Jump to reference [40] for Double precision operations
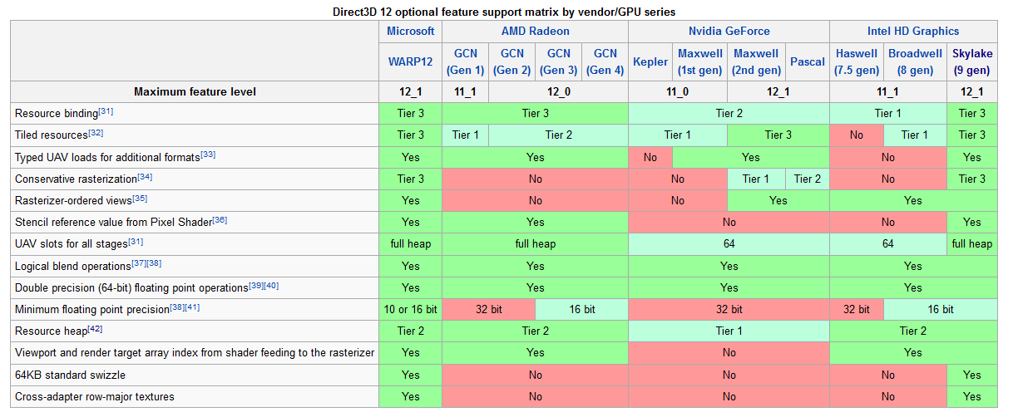 click(271, 285)
